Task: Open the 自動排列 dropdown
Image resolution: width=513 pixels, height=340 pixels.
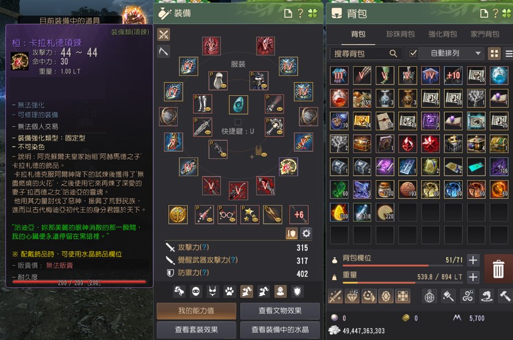Action: [451, 54]
